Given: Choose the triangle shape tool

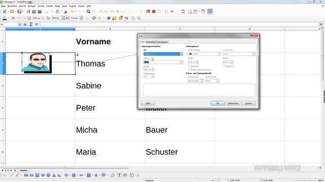Looking at the screenshot, I should coord(54,175).
